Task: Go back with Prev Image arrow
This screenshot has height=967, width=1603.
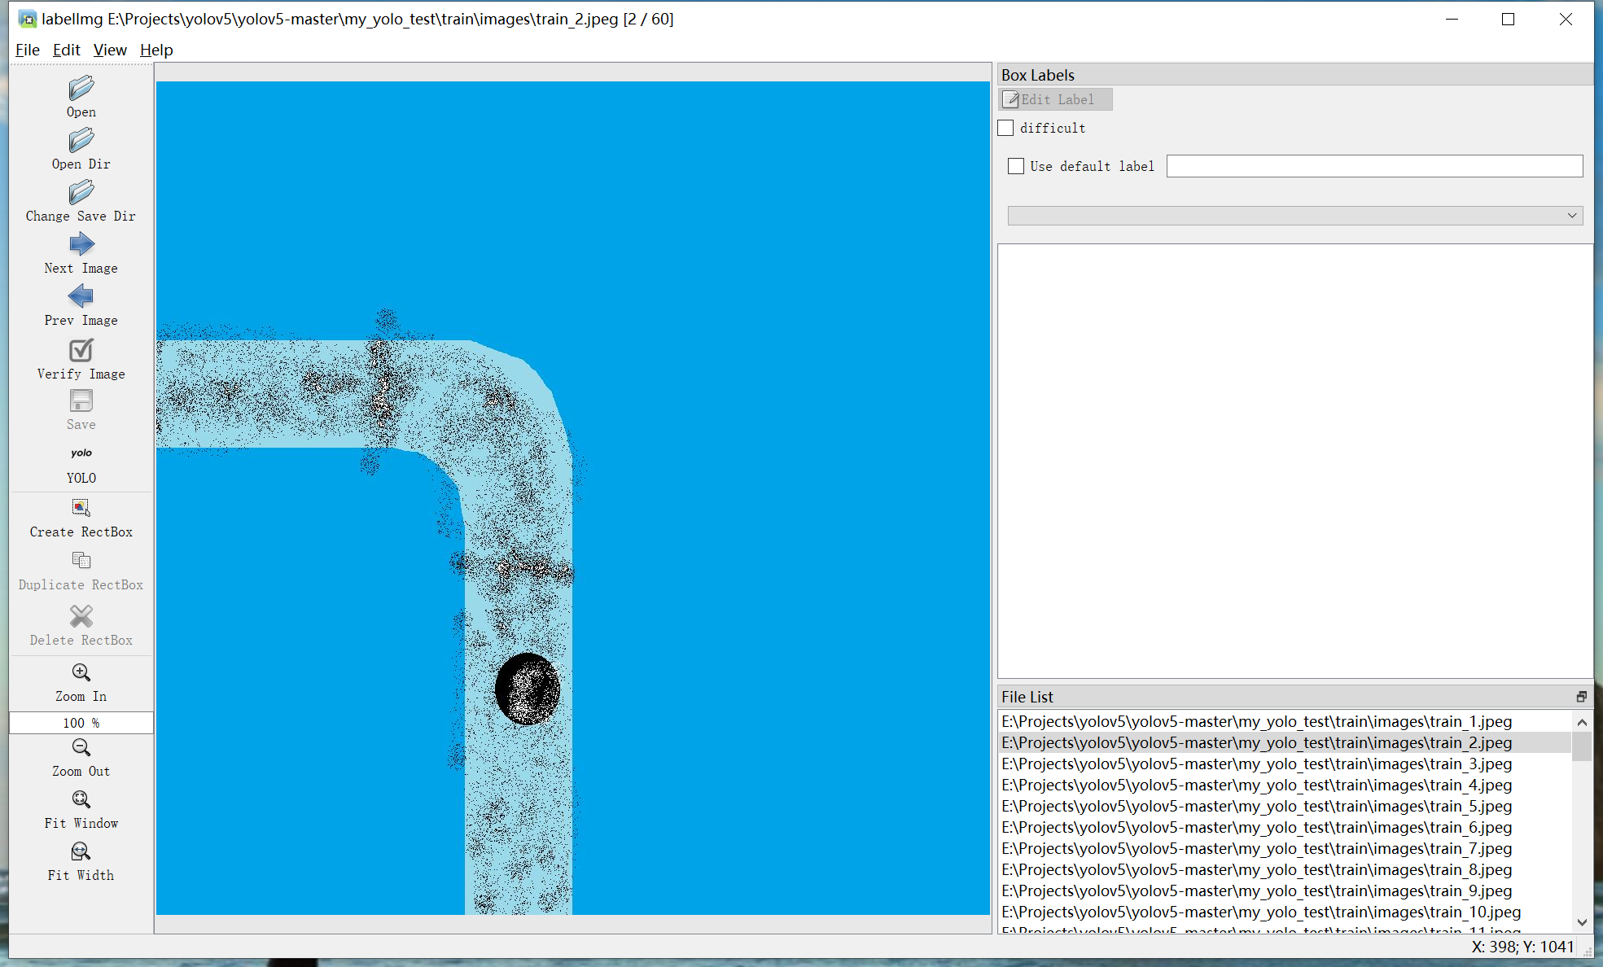Action: [81, 296]
